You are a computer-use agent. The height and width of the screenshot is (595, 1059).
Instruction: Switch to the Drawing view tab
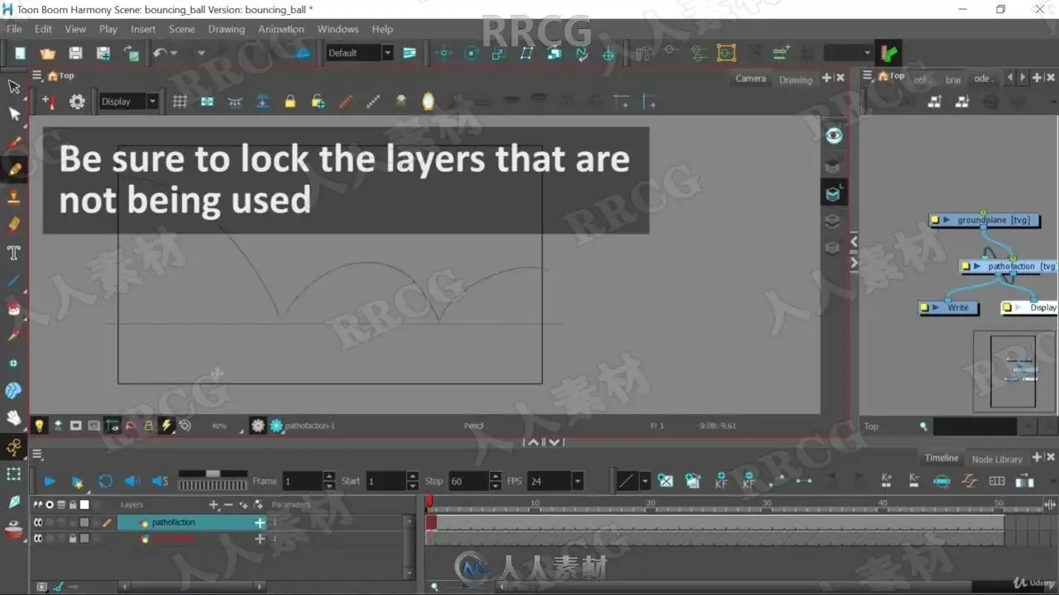pos(795,79)
